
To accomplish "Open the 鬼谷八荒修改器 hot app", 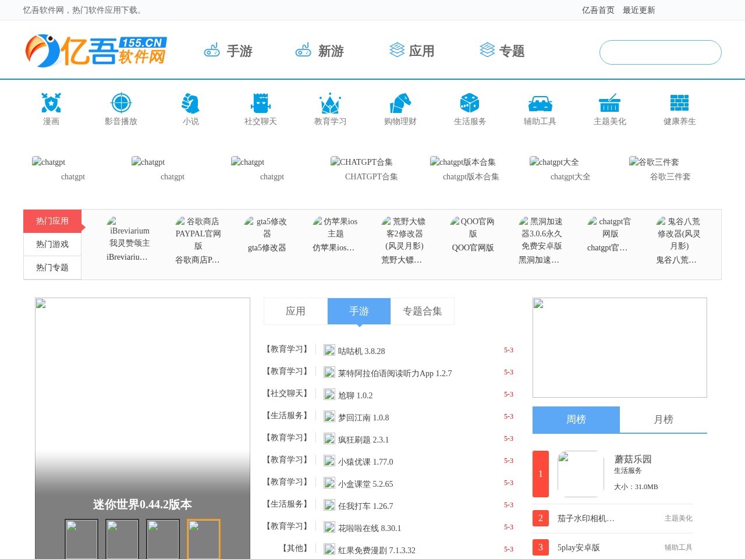I will [x=679, y=240].
